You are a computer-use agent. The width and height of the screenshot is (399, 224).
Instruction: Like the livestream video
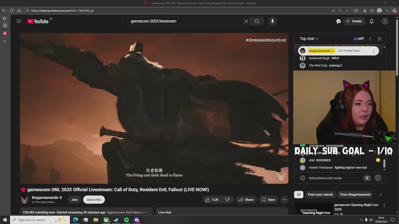coord(212,200)
